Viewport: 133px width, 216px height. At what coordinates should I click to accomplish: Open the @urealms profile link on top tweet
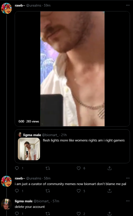[x=34, y=5]
